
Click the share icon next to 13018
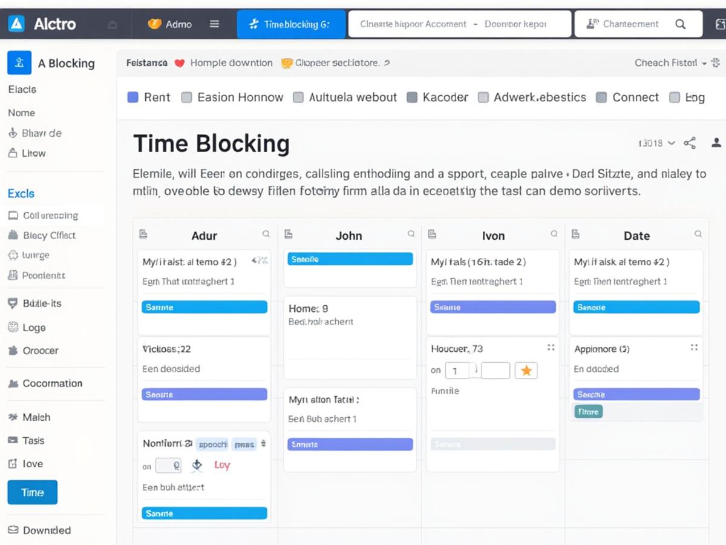(689, 143)
